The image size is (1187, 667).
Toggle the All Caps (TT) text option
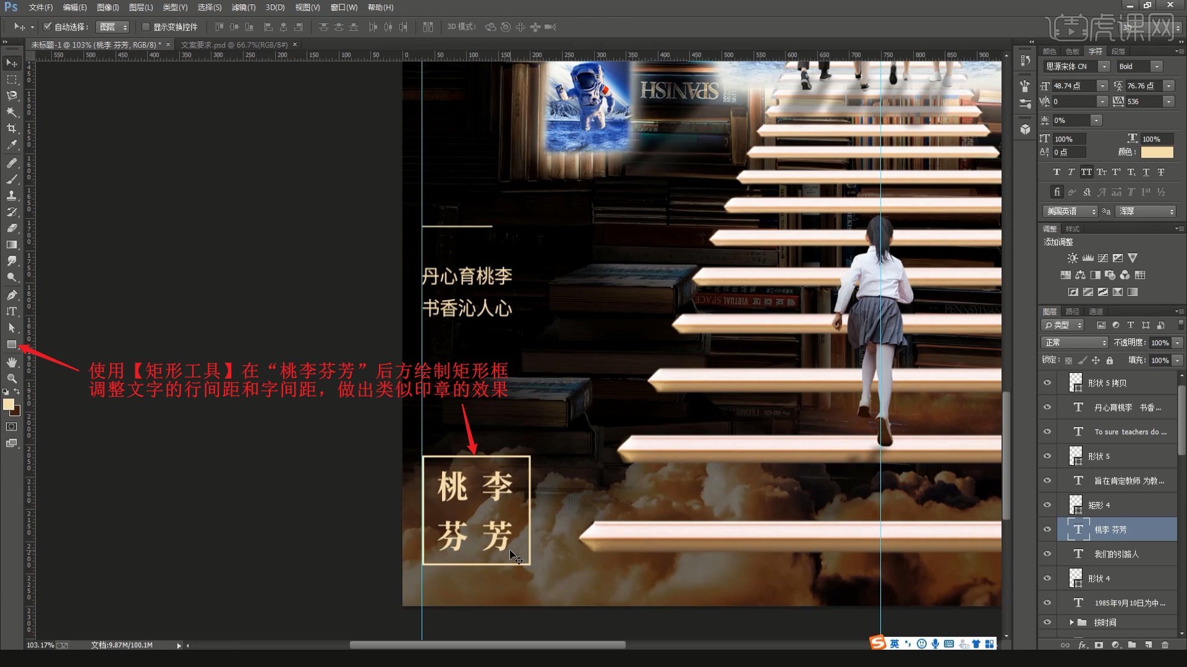pyautogui.click(x=1086, y=172)
